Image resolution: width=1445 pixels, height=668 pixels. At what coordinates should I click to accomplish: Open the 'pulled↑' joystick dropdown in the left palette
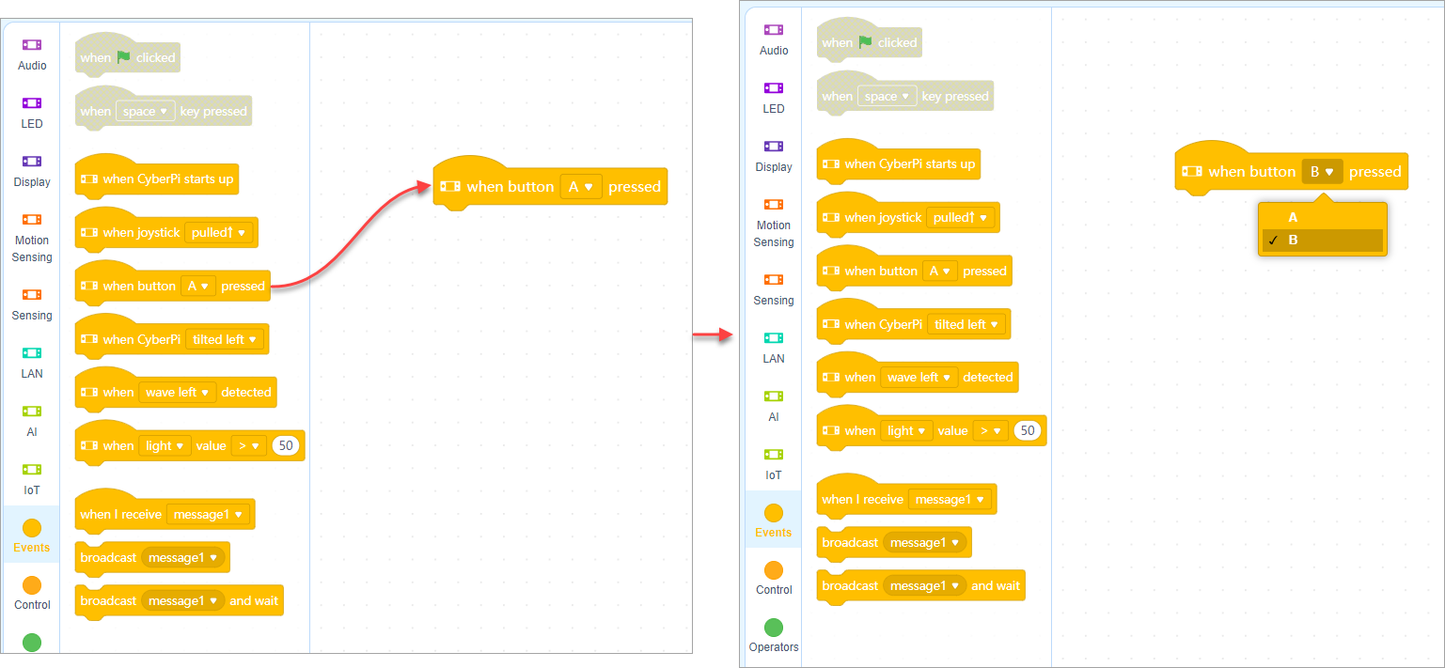[x=218, y=232]
